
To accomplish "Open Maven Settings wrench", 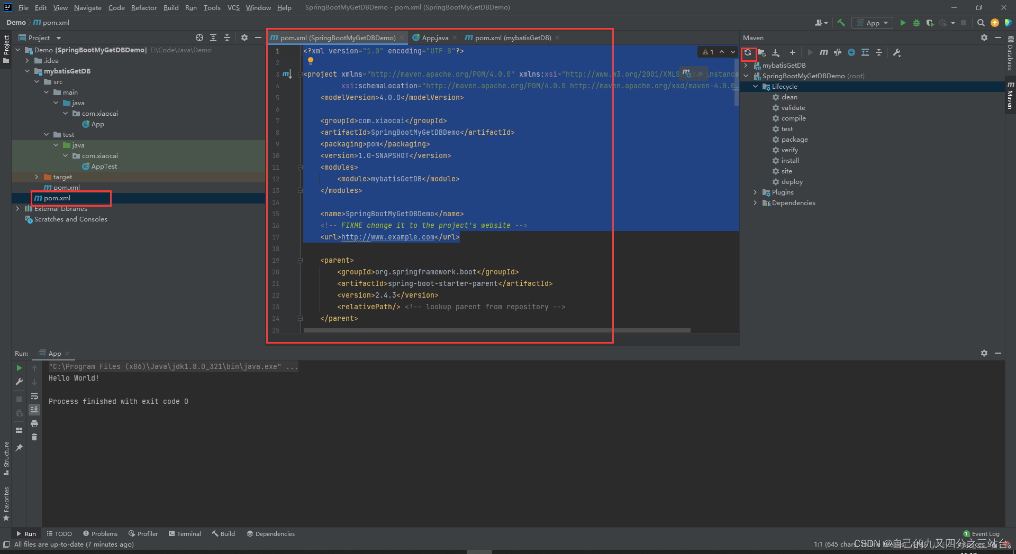I will [897, 52].
